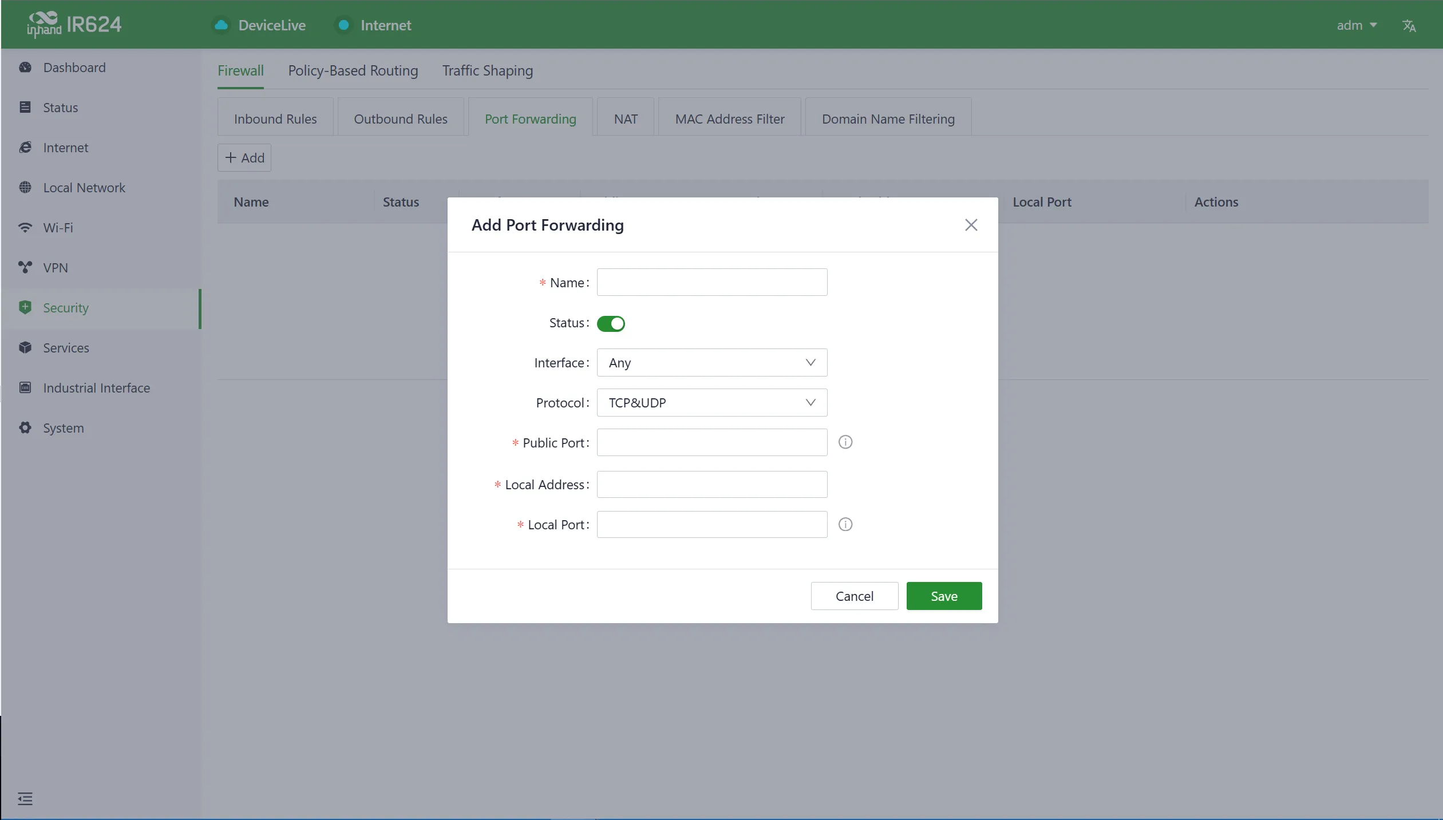Click the Cancel button
The width and height of the screenshot is (1443, 820).
coord(855,596)
